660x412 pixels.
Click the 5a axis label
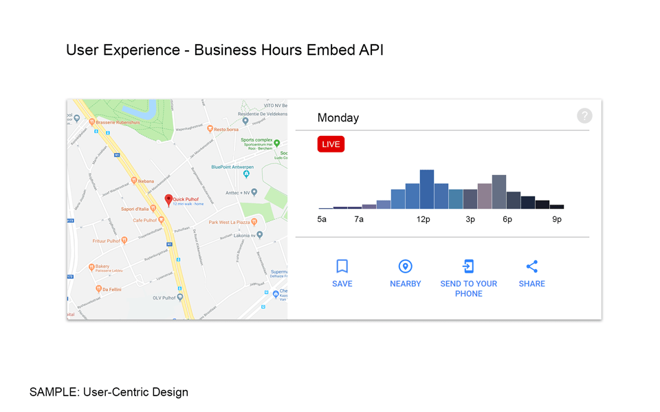322,219
